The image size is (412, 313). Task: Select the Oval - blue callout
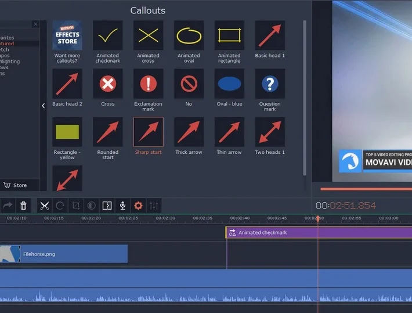[229, 84]
